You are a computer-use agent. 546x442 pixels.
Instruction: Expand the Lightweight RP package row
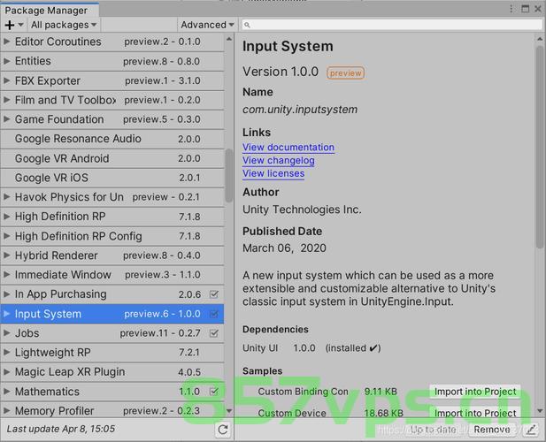point(6,353)
